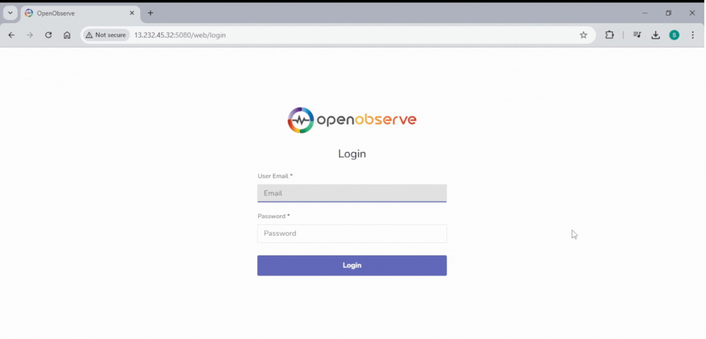Focus the Password input field
This screenshot has height=339, width=706.
351,233
